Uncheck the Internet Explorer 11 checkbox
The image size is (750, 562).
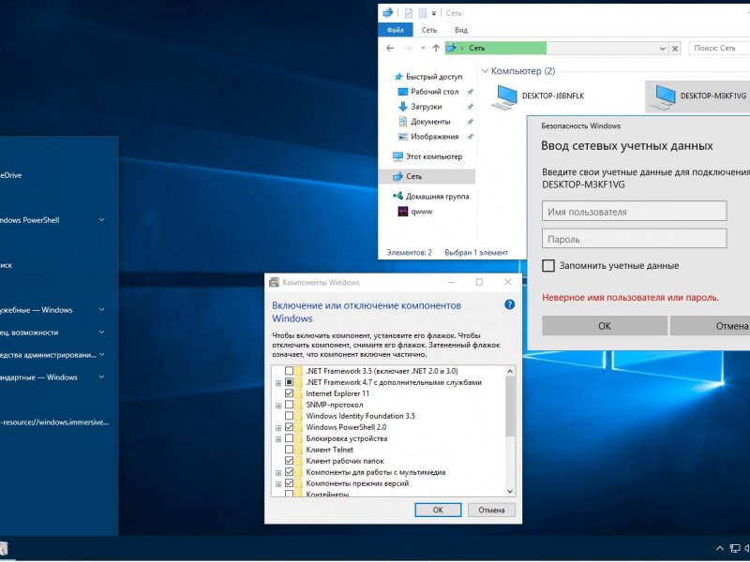point(289,393)
